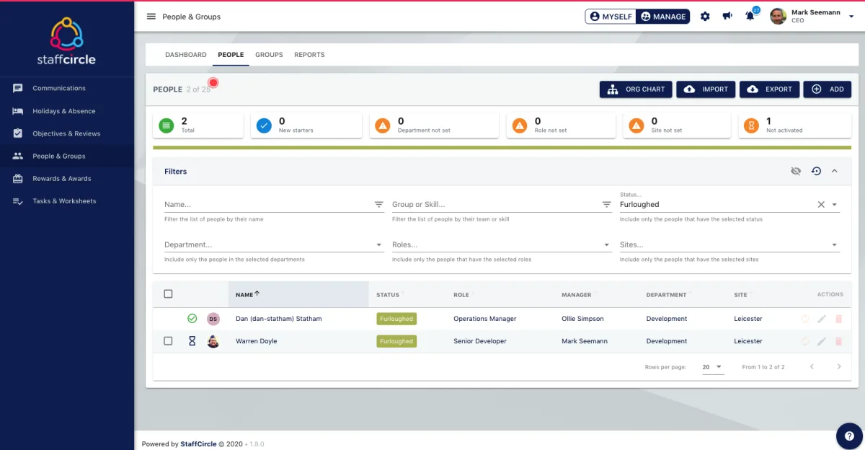Image resolution: width=865 pixels, height=450 pixels.
Task: Open the notifications bell
Action: (750, 17)
